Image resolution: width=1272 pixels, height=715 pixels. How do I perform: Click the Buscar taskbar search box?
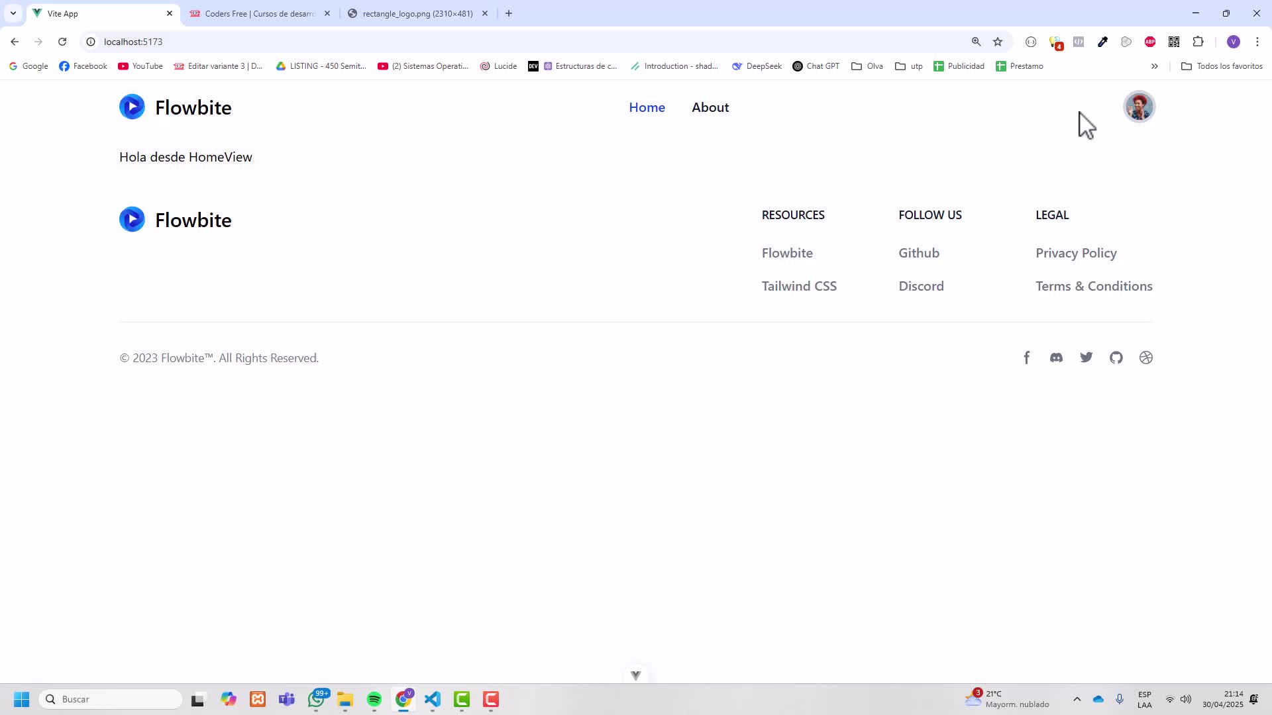[x=111, y=699]
